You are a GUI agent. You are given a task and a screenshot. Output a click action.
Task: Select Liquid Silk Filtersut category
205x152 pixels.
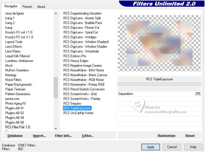[x=18, y=56]
